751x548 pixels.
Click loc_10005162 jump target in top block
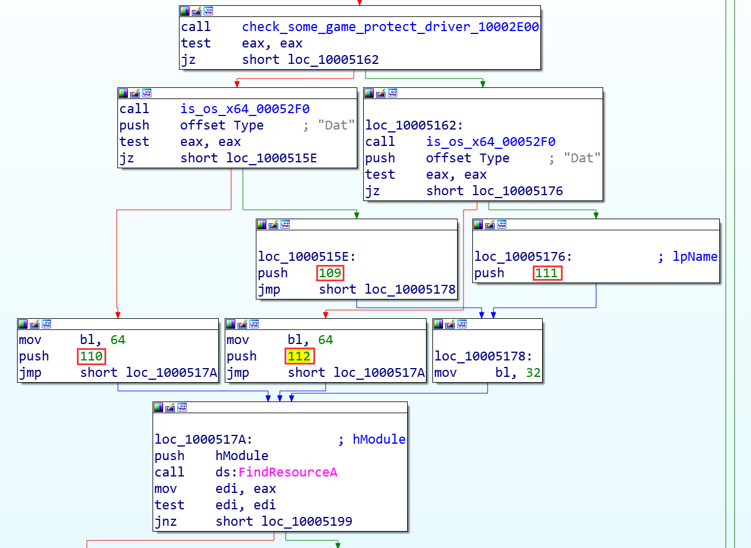[x=333, y=60]
